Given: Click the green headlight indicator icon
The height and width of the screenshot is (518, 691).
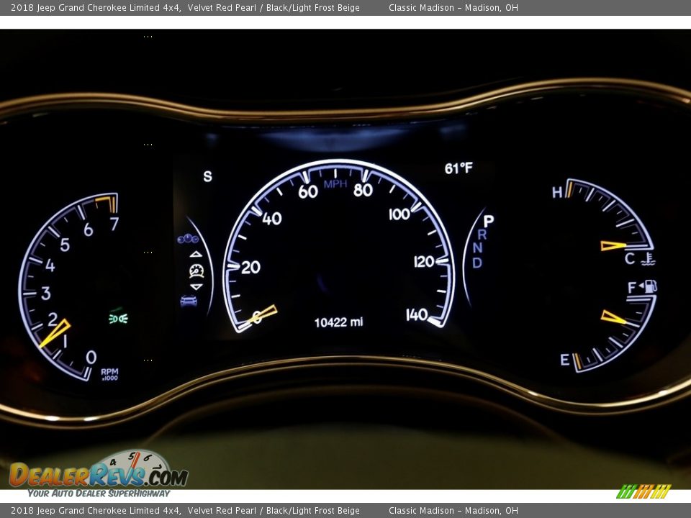Looking at the screenshot, I should click(118, 317).
